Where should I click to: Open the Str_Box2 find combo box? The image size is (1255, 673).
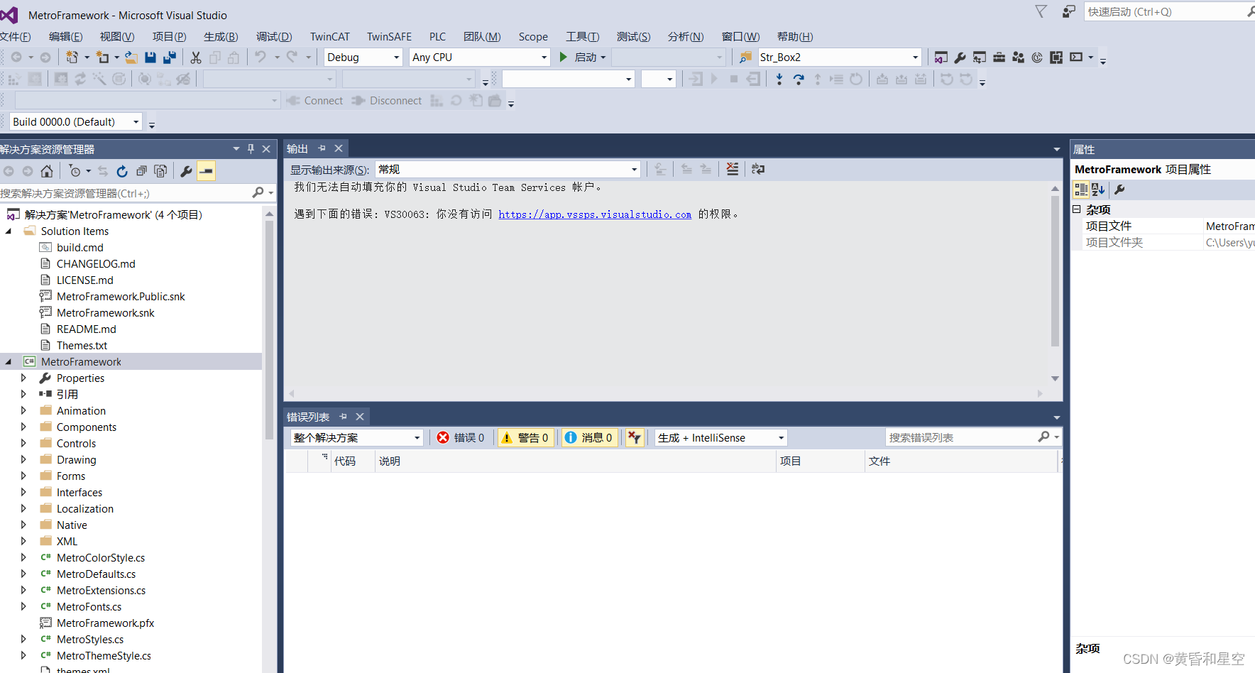[839, 58]
